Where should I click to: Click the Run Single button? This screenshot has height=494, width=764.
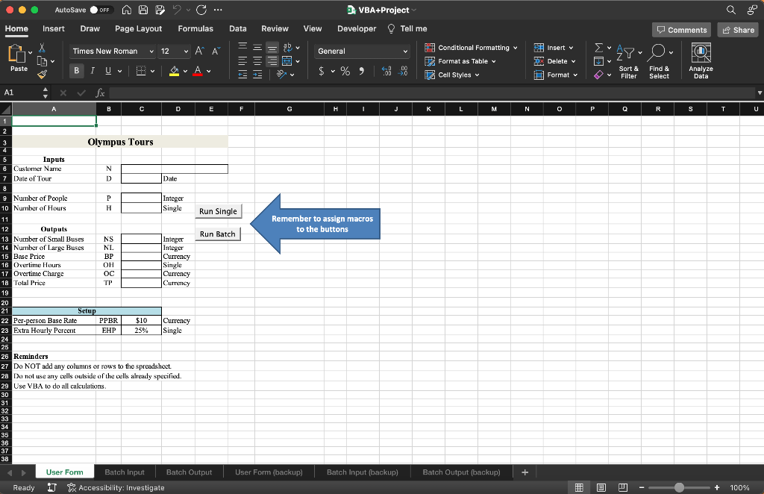(x=218, y=211)
